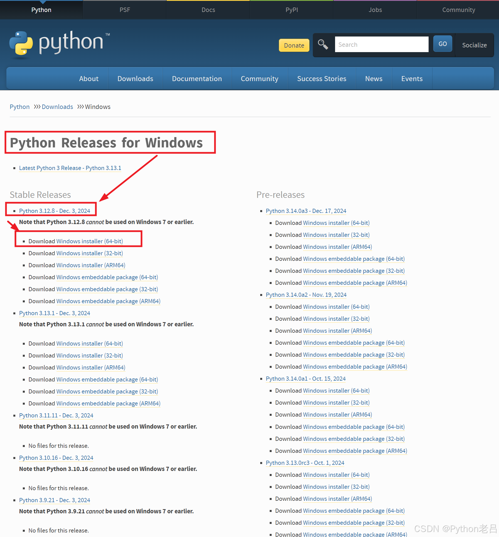Open the Socialize menu

tap(474, 45)
